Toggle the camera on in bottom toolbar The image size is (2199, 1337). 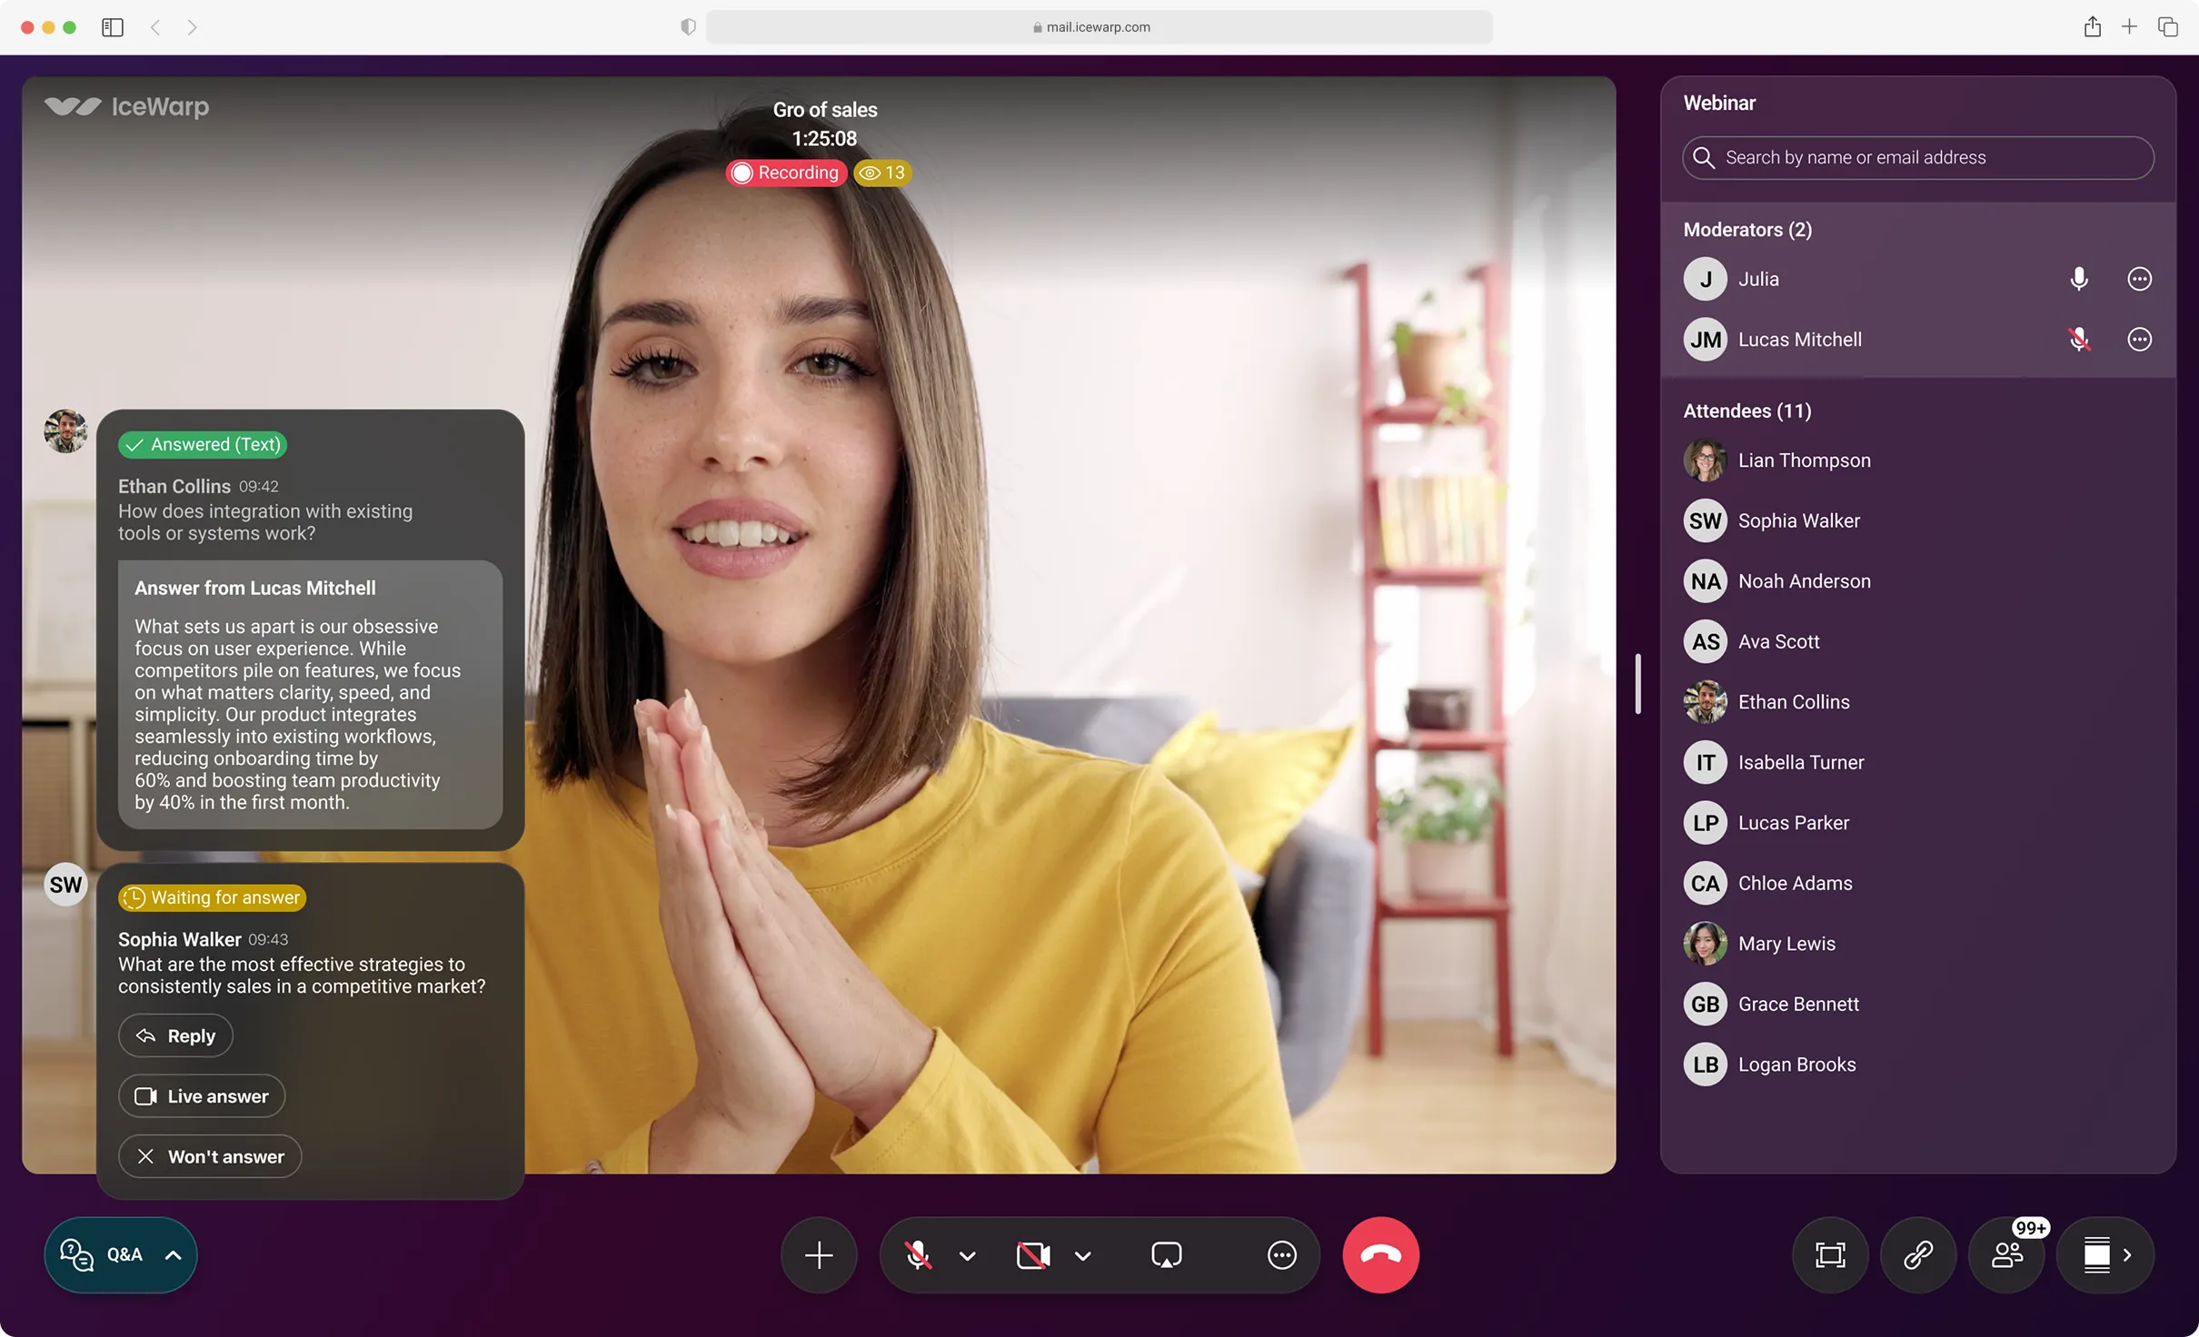tap(1032, 1254)
